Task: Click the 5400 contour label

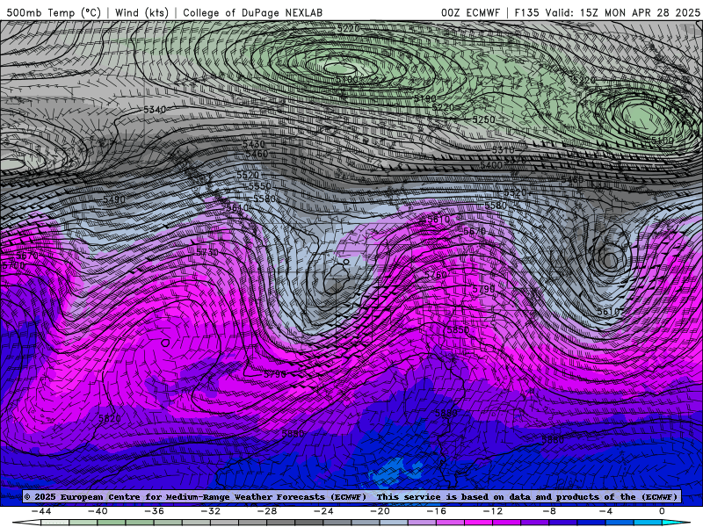Action: 491,165
